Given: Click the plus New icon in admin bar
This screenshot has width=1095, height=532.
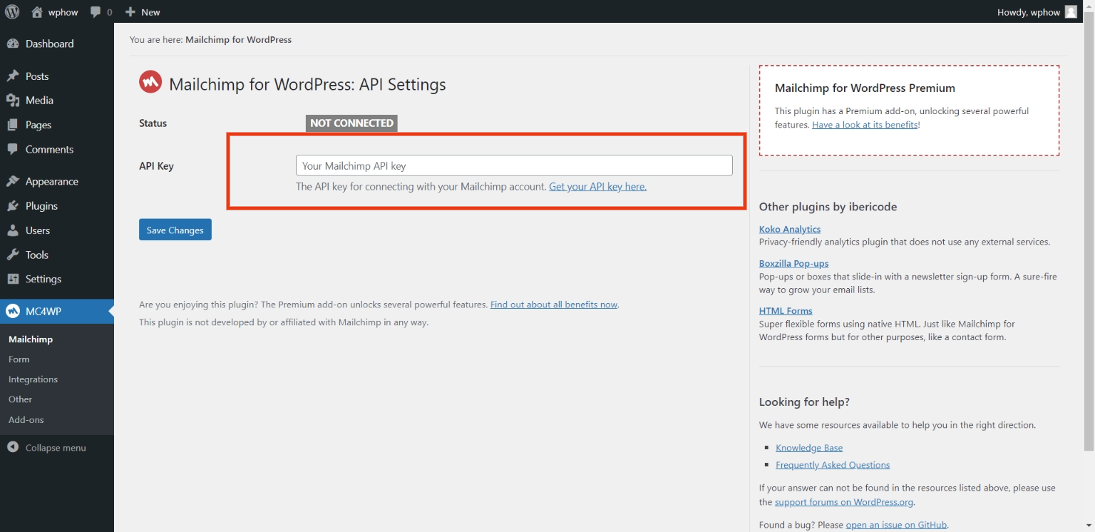Looking at the screenshot, I should (x=130, y=12).
